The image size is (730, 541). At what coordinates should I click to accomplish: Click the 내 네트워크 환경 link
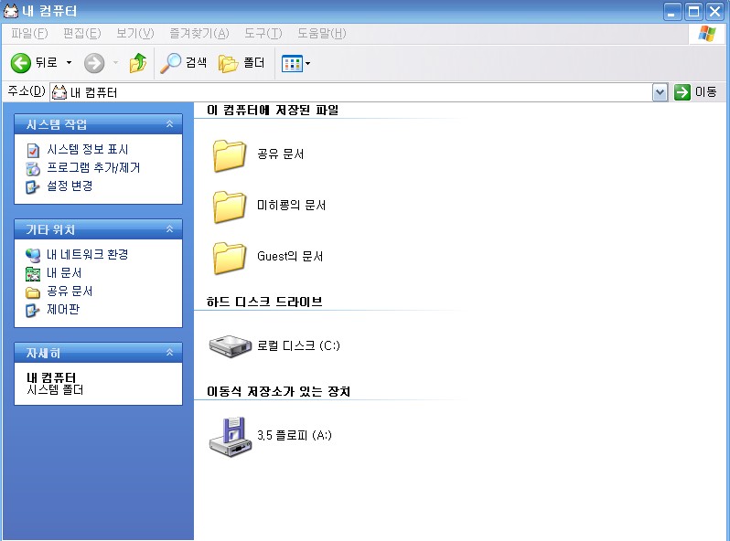(88, 254)
